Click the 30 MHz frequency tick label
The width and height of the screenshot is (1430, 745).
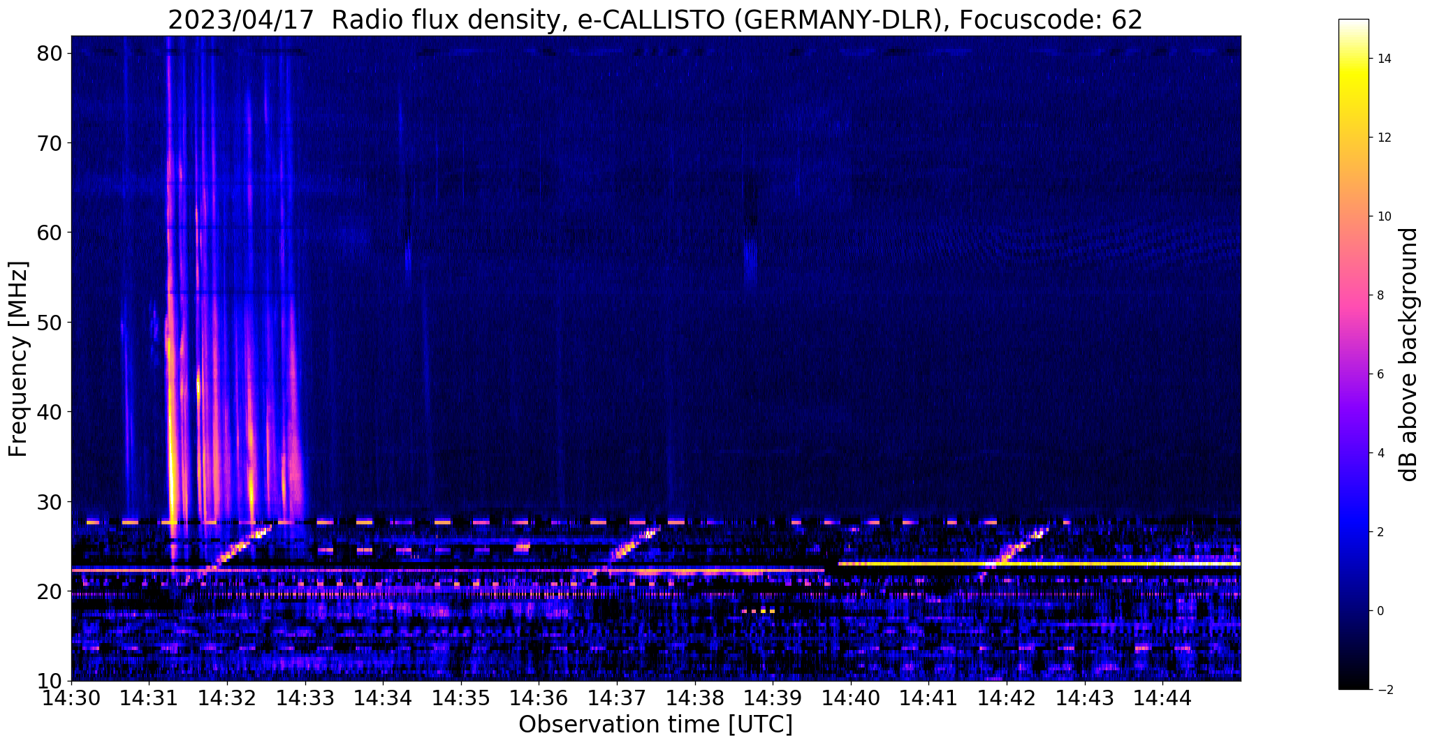[x=51, y=502]
